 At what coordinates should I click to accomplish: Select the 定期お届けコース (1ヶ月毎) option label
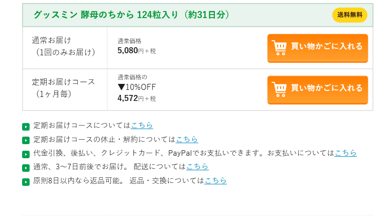(x=64, y=87)
